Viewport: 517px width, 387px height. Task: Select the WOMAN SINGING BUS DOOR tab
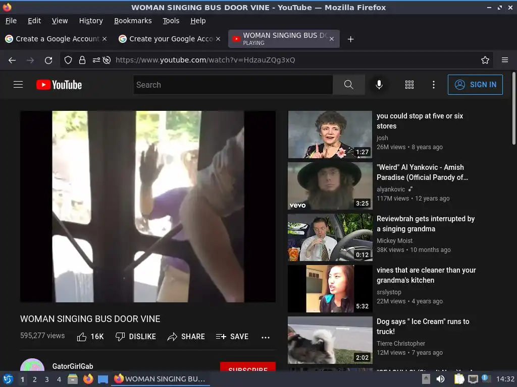pos(284,39)
